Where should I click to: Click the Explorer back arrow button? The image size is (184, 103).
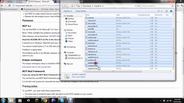[x=63, y=6]
